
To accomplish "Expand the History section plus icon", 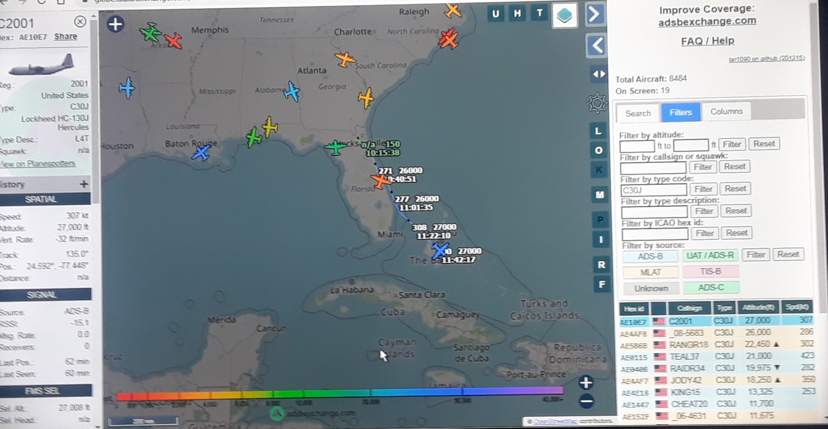I will point(84,184).
